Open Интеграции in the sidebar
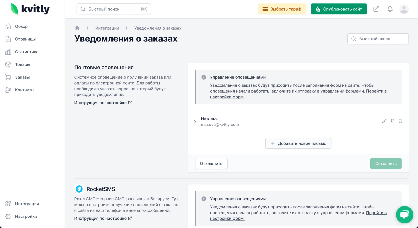 [x=27, y=204]
